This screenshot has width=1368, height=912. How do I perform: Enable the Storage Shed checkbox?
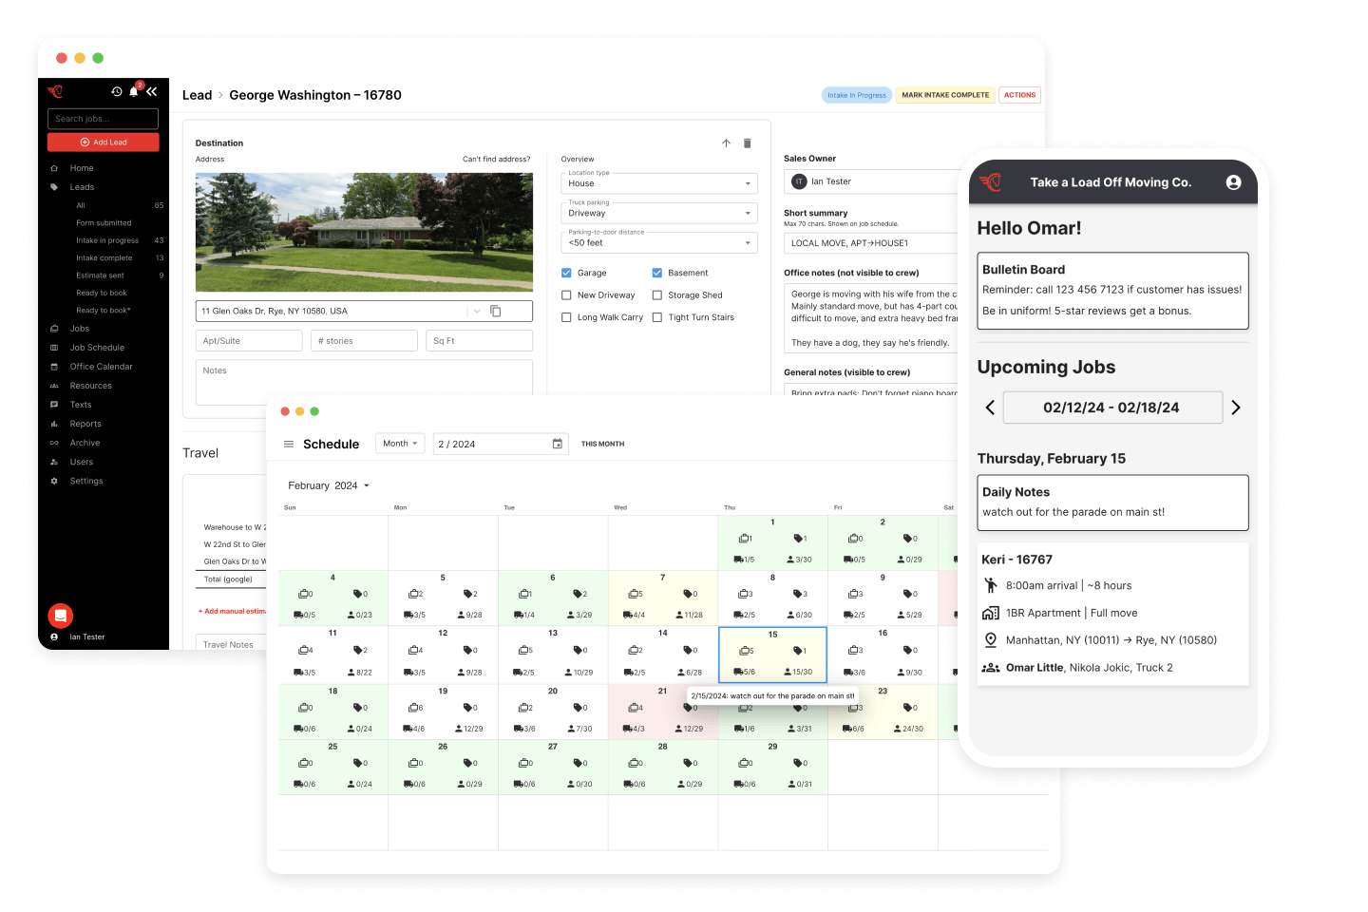656,294
